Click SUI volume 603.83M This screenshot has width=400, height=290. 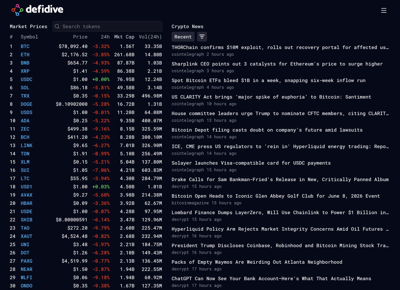pyautogui.click(x=152, y=170)
